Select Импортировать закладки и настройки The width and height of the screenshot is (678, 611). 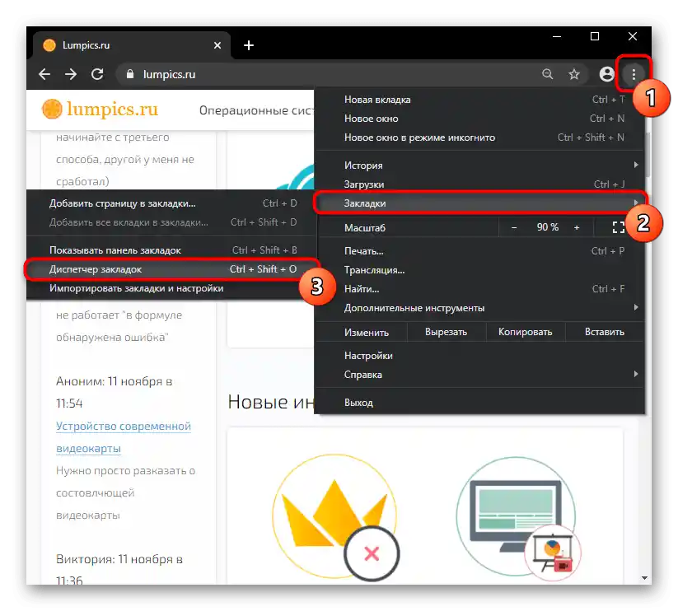click(172, 288)
